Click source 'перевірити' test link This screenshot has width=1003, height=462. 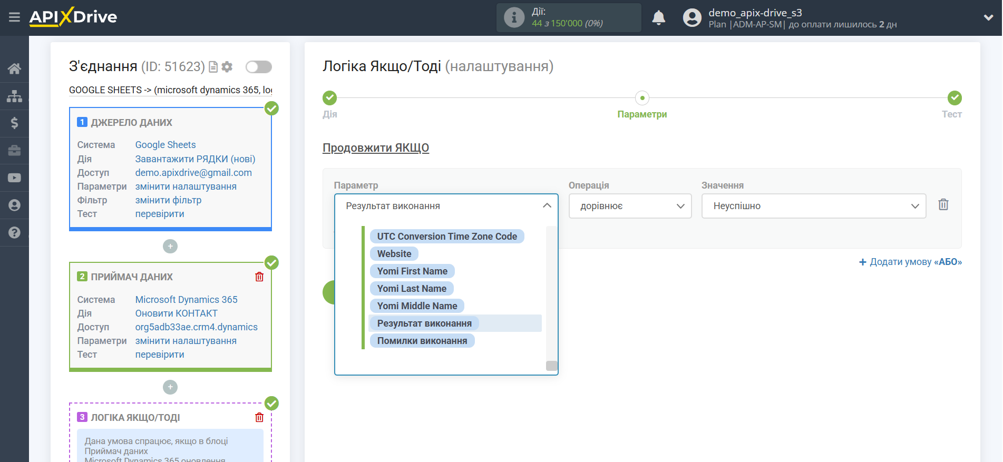(x=160, y=214)
